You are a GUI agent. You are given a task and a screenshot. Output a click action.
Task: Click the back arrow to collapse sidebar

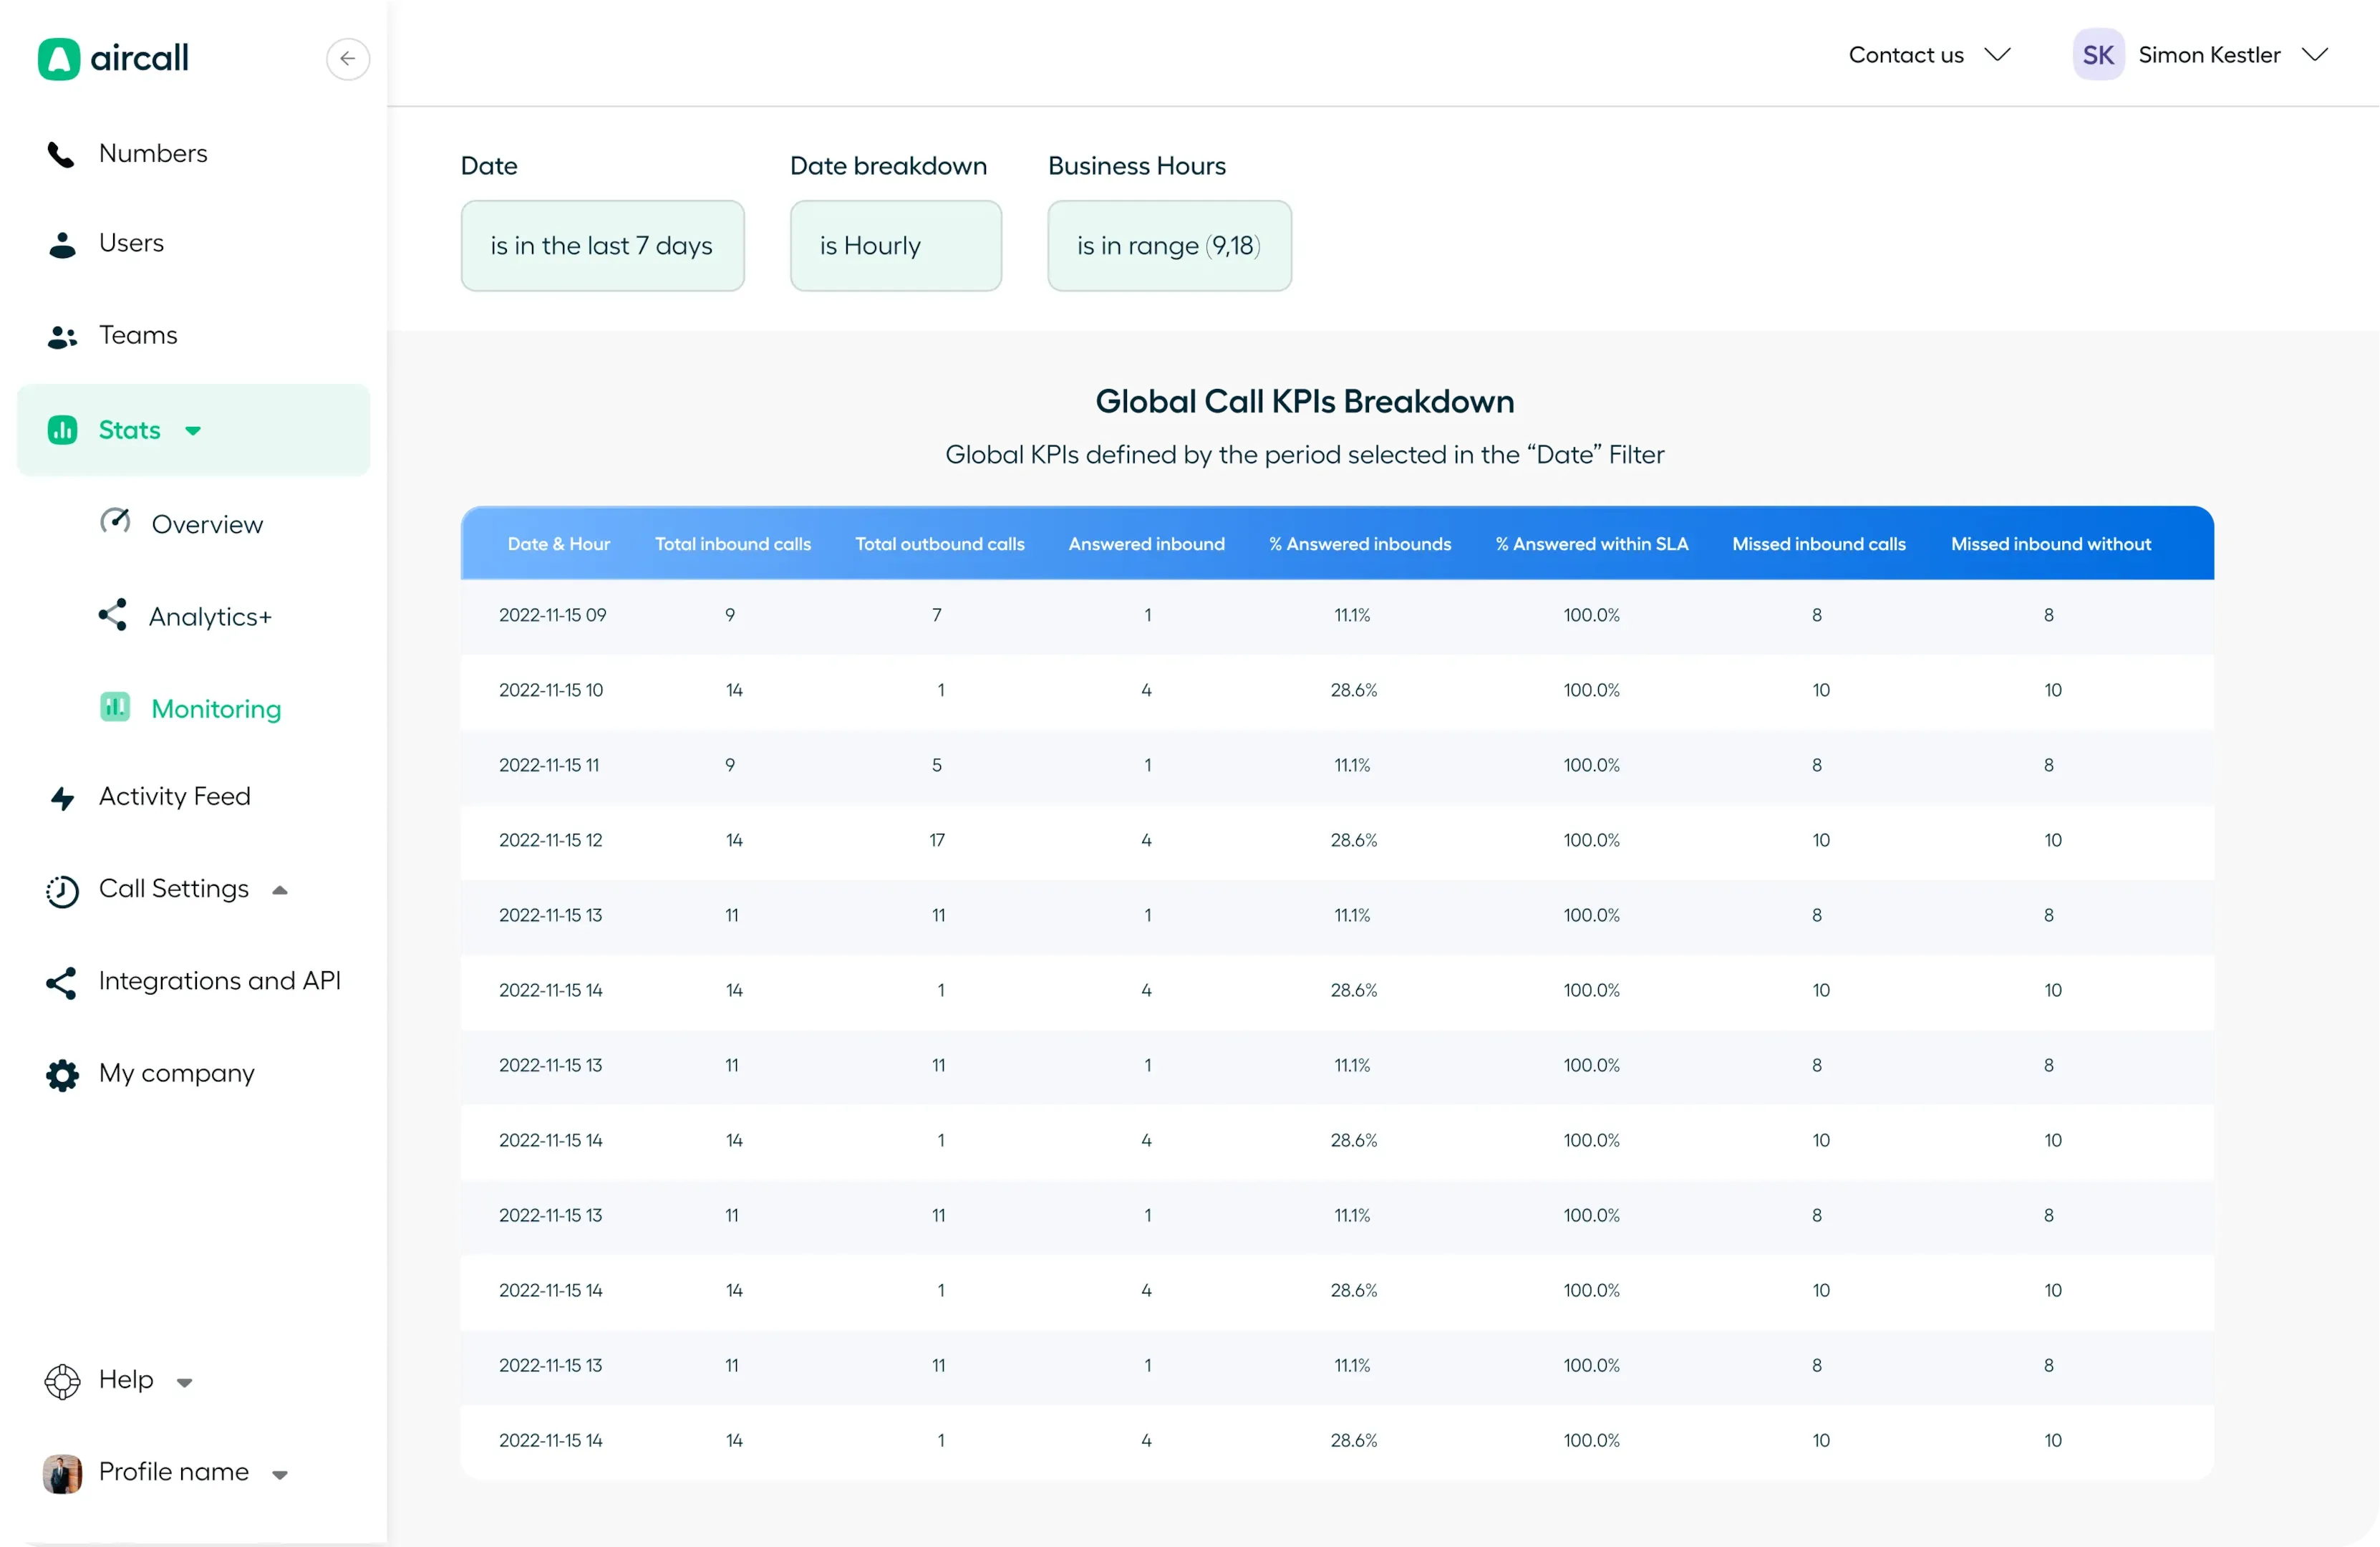347,59
